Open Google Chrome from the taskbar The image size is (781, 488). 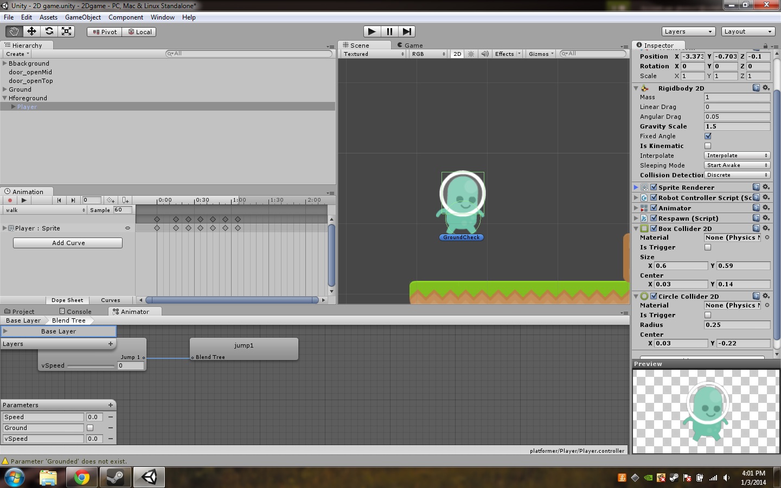pos(82,477)
